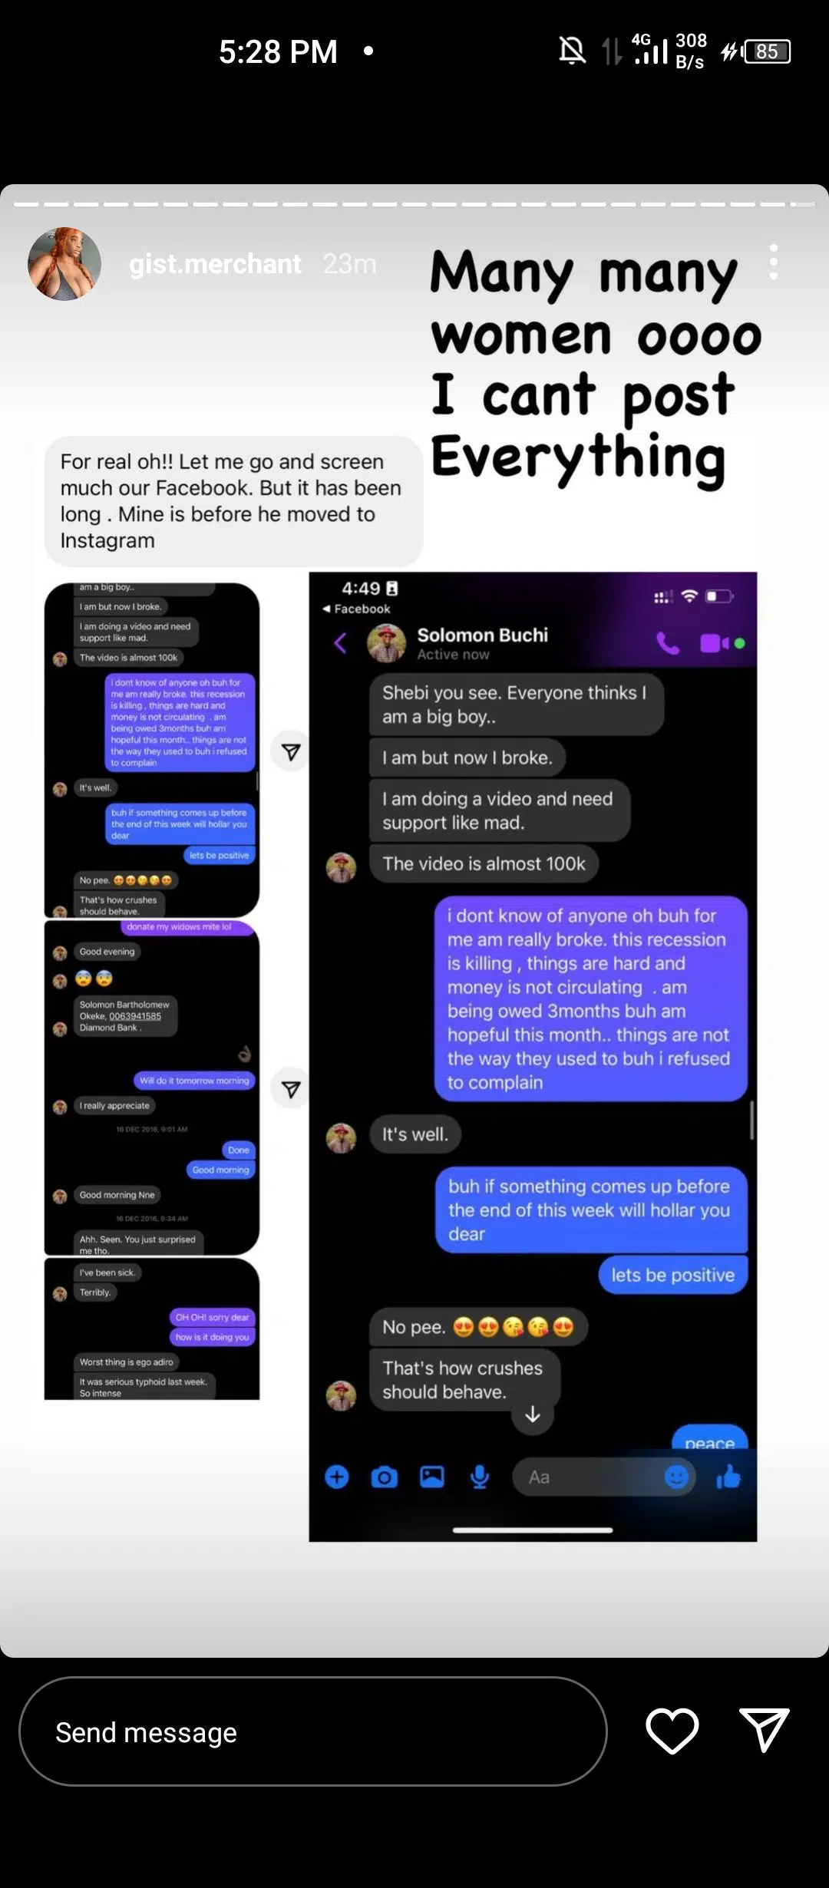Open the gist.merchant username link

click(x=215, y=263)
